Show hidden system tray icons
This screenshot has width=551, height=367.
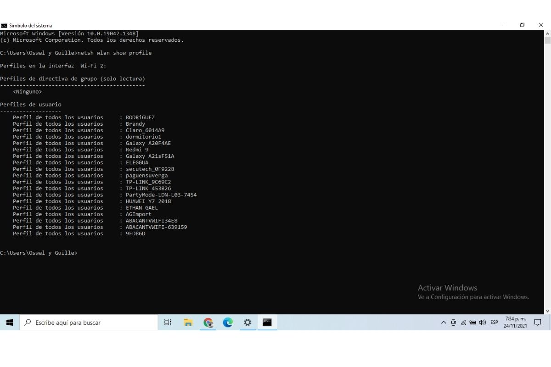pos(444,323)
